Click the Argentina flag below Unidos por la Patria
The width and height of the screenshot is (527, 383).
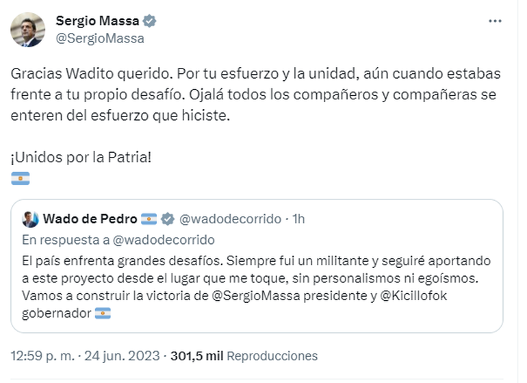[21, 179]
